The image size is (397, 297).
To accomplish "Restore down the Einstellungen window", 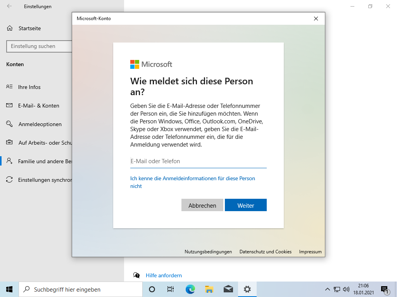I will [x=370, y=6].
